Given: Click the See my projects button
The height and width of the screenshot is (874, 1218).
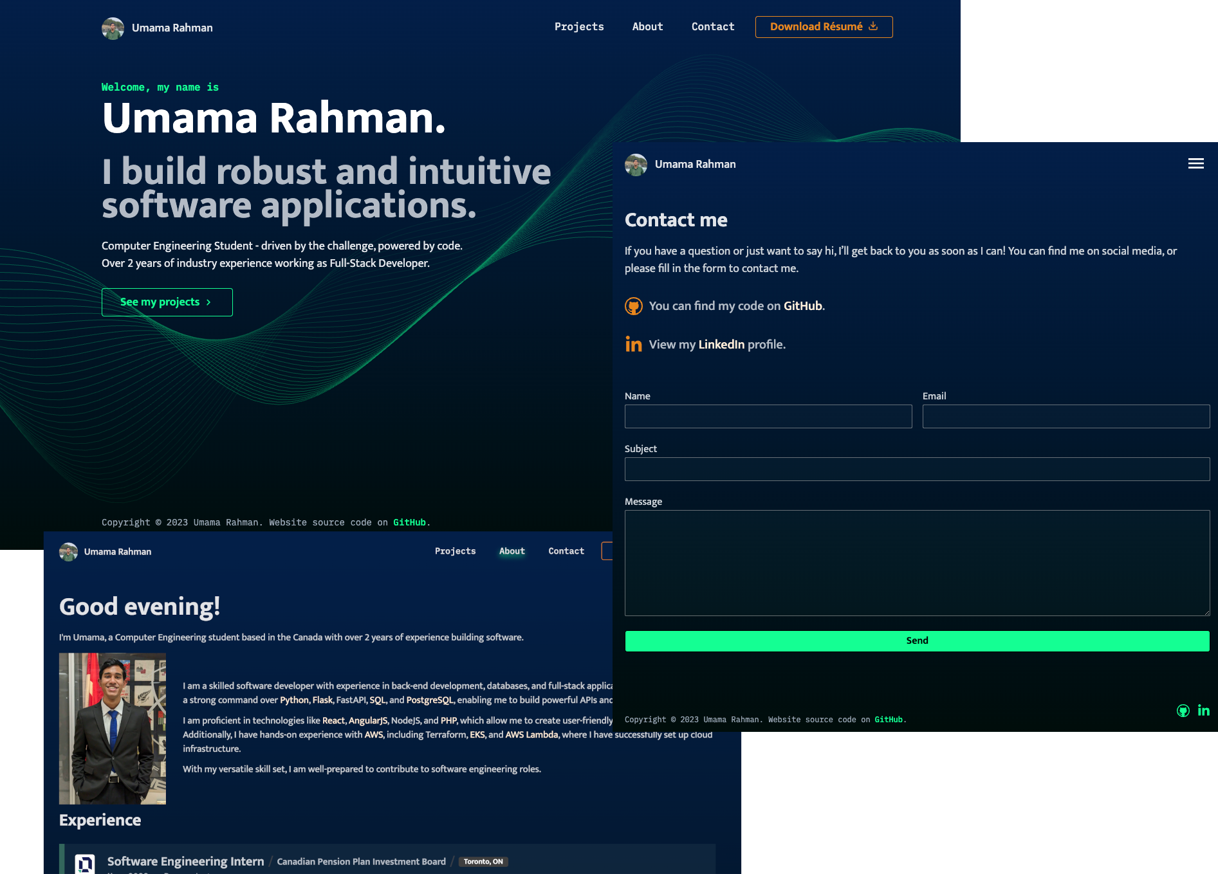Looking at the screenshot, I should tap(167, 302).
